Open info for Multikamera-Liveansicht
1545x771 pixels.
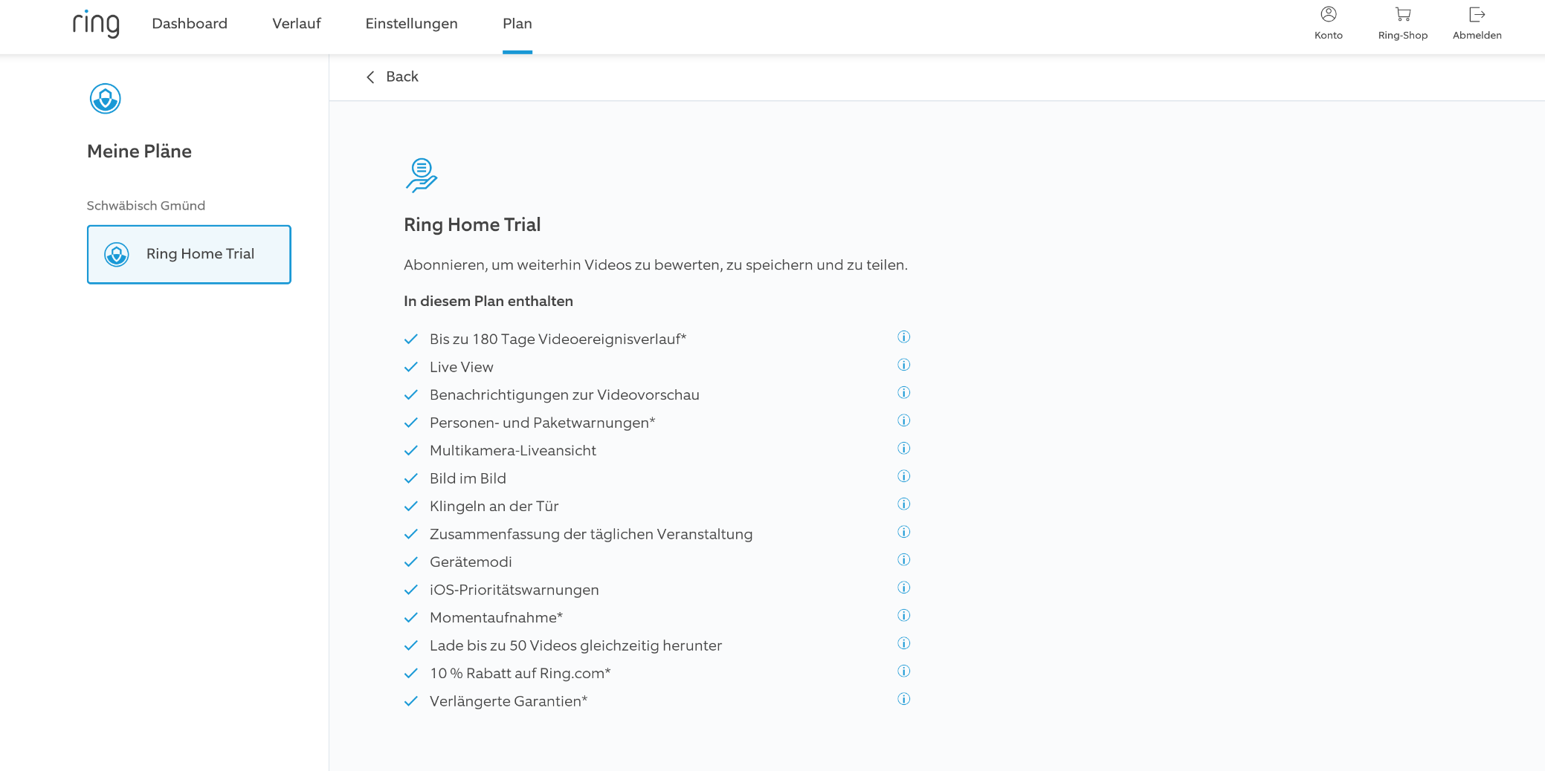(x=903, y=449)
